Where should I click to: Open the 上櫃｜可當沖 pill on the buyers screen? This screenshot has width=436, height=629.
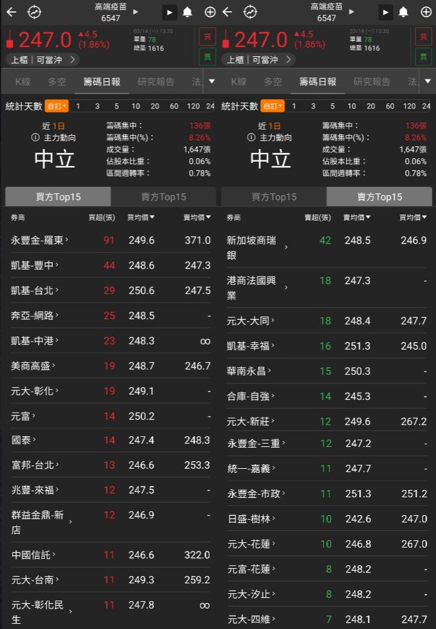tap(42, 60)
